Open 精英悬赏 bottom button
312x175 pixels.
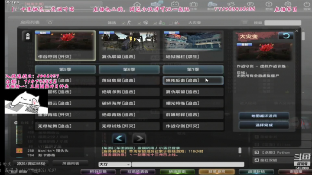217,172
